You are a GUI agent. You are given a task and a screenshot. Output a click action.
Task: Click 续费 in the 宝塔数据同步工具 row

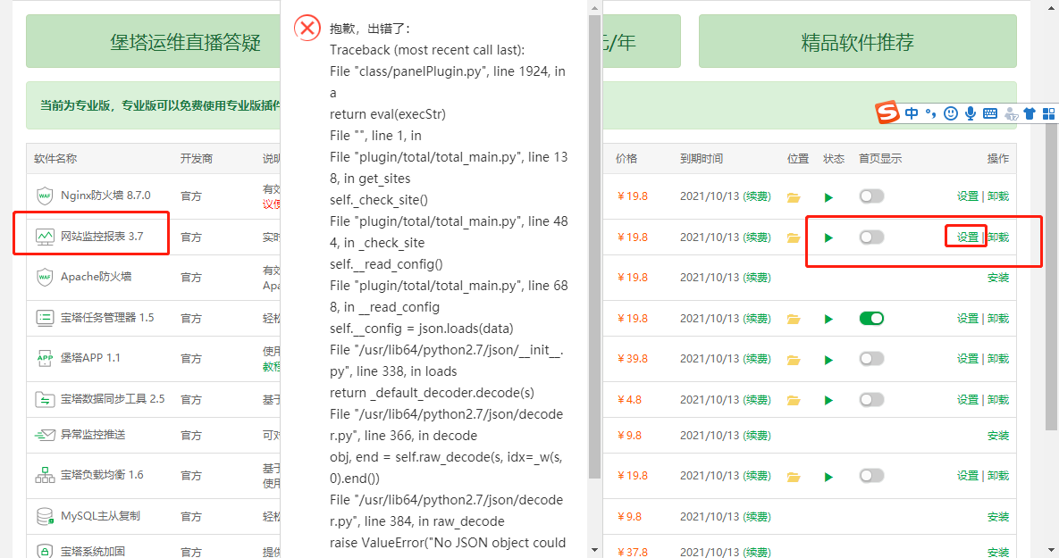point(756,399)
